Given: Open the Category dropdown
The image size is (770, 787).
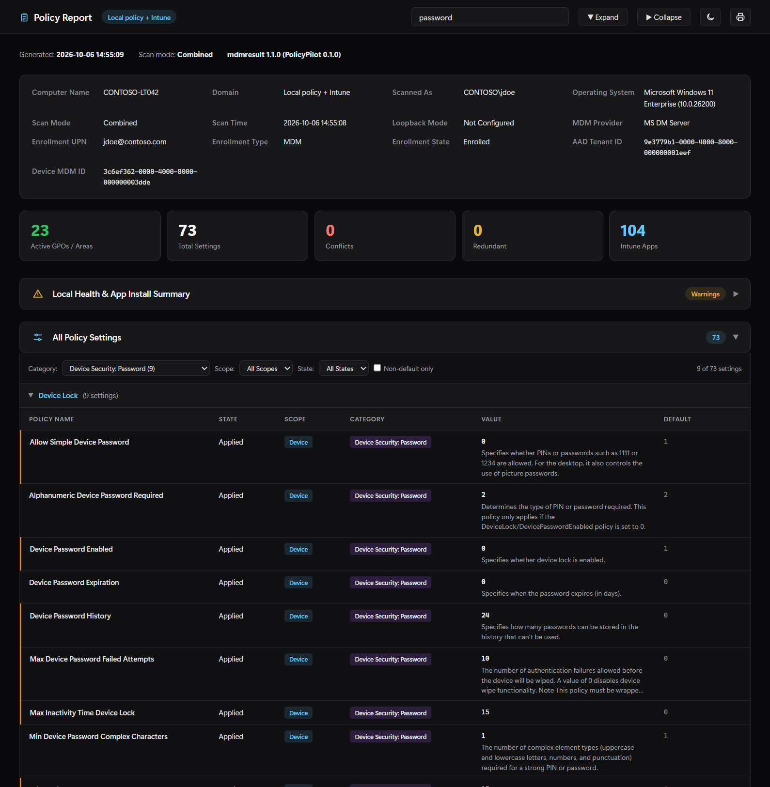Looking at the screenshot, I should (x=136, y=369).
